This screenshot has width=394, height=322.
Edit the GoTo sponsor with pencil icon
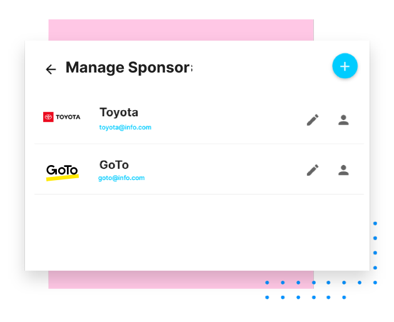click(x=313, y=169)
